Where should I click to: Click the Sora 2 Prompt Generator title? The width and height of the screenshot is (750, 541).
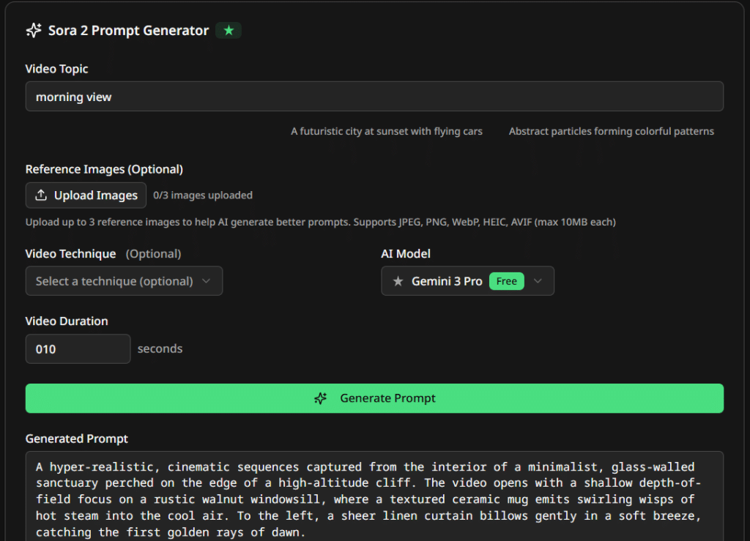tap(128, 31)
